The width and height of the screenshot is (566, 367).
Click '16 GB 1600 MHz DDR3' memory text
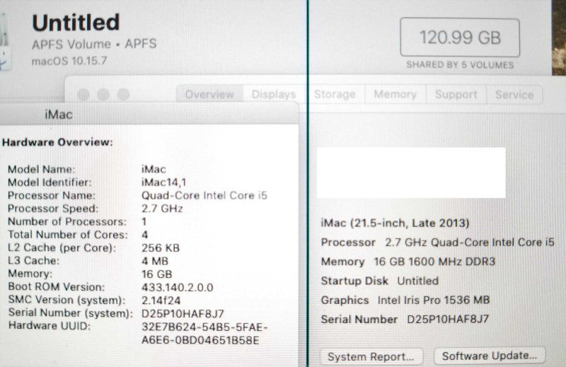click(x=434, y=262)
